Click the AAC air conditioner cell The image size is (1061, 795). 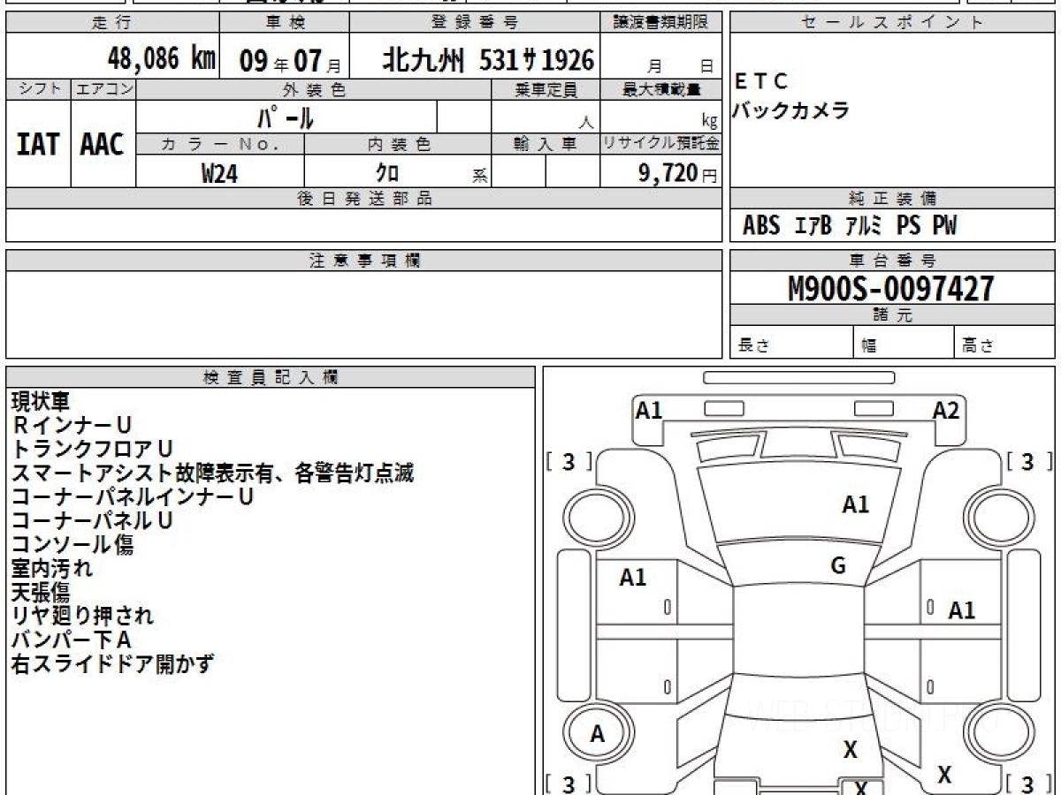(x=103, y=145)
